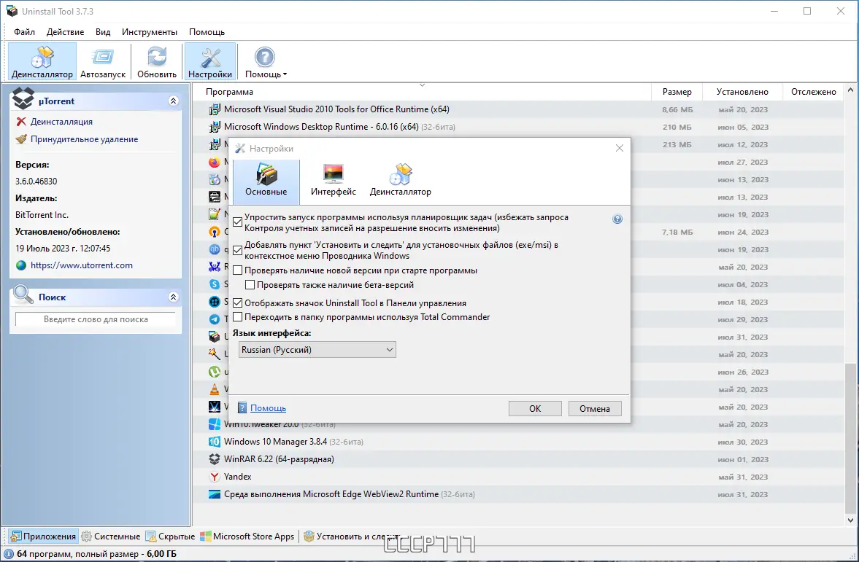Click the OK button
Viewport: 859px width, 562px height.
(x=535, y=408)
